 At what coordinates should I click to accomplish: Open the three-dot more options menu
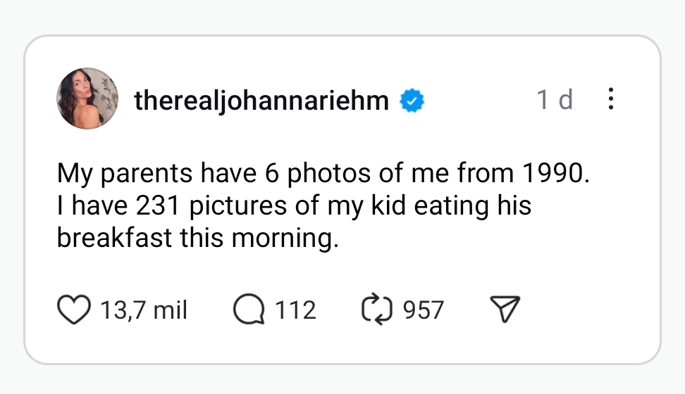[x=610, y=99]
